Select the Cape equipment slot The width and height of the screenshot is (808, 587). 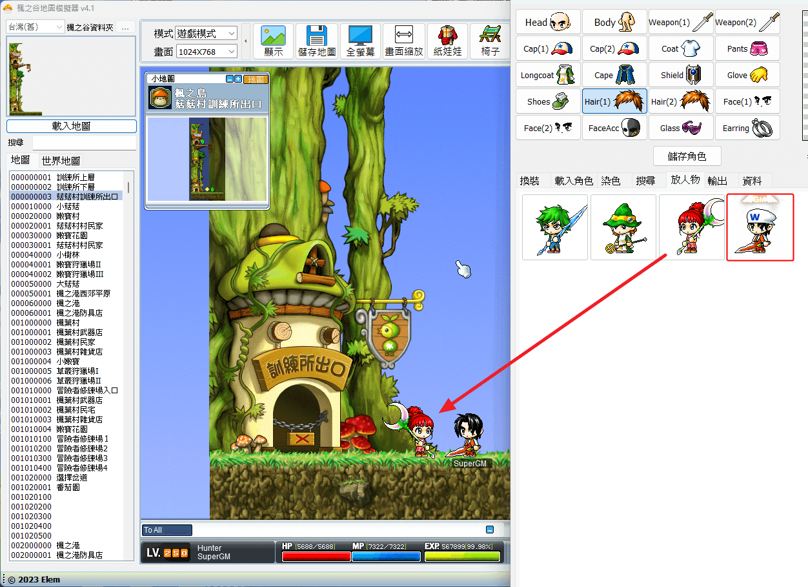coord(614,75)
